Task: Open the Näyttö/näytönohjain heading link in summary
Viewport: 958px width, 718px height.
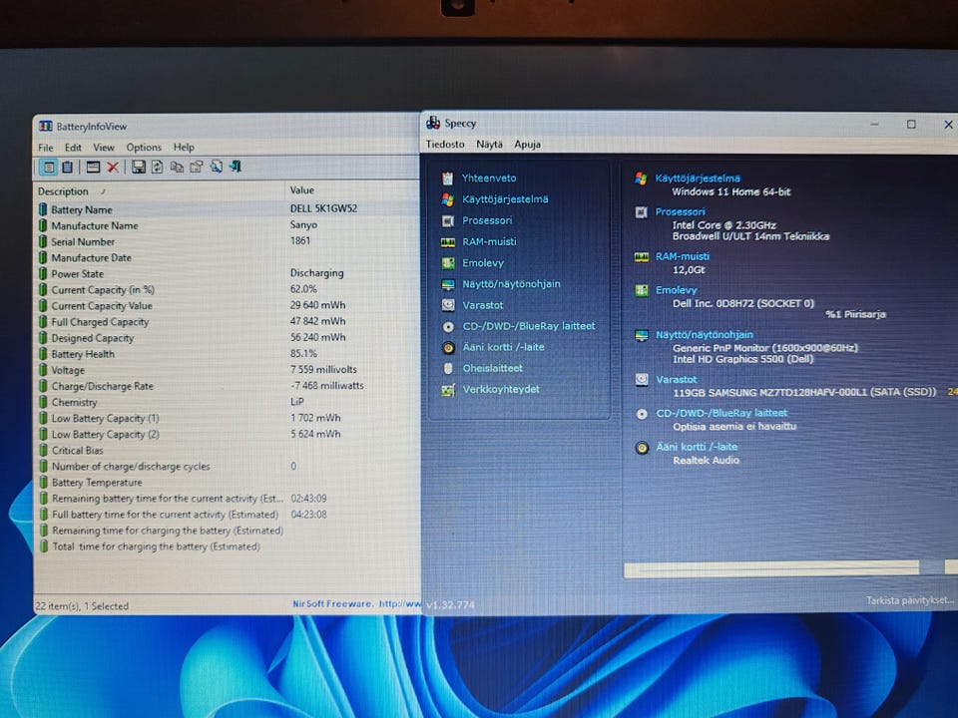Action: tap(704, 335)
